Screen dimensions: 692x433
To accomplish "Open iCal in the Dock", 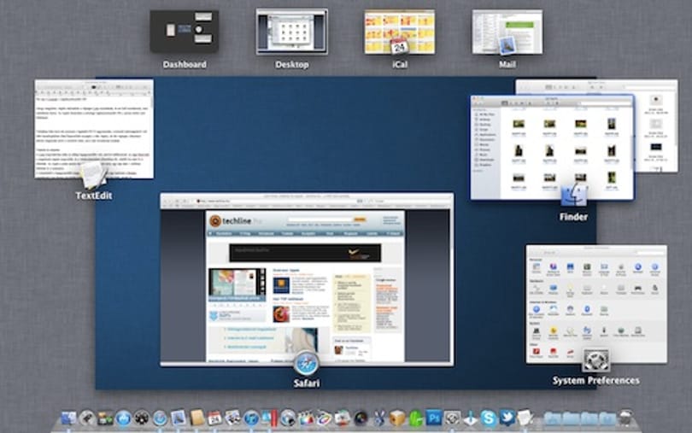I will (214, 418).
